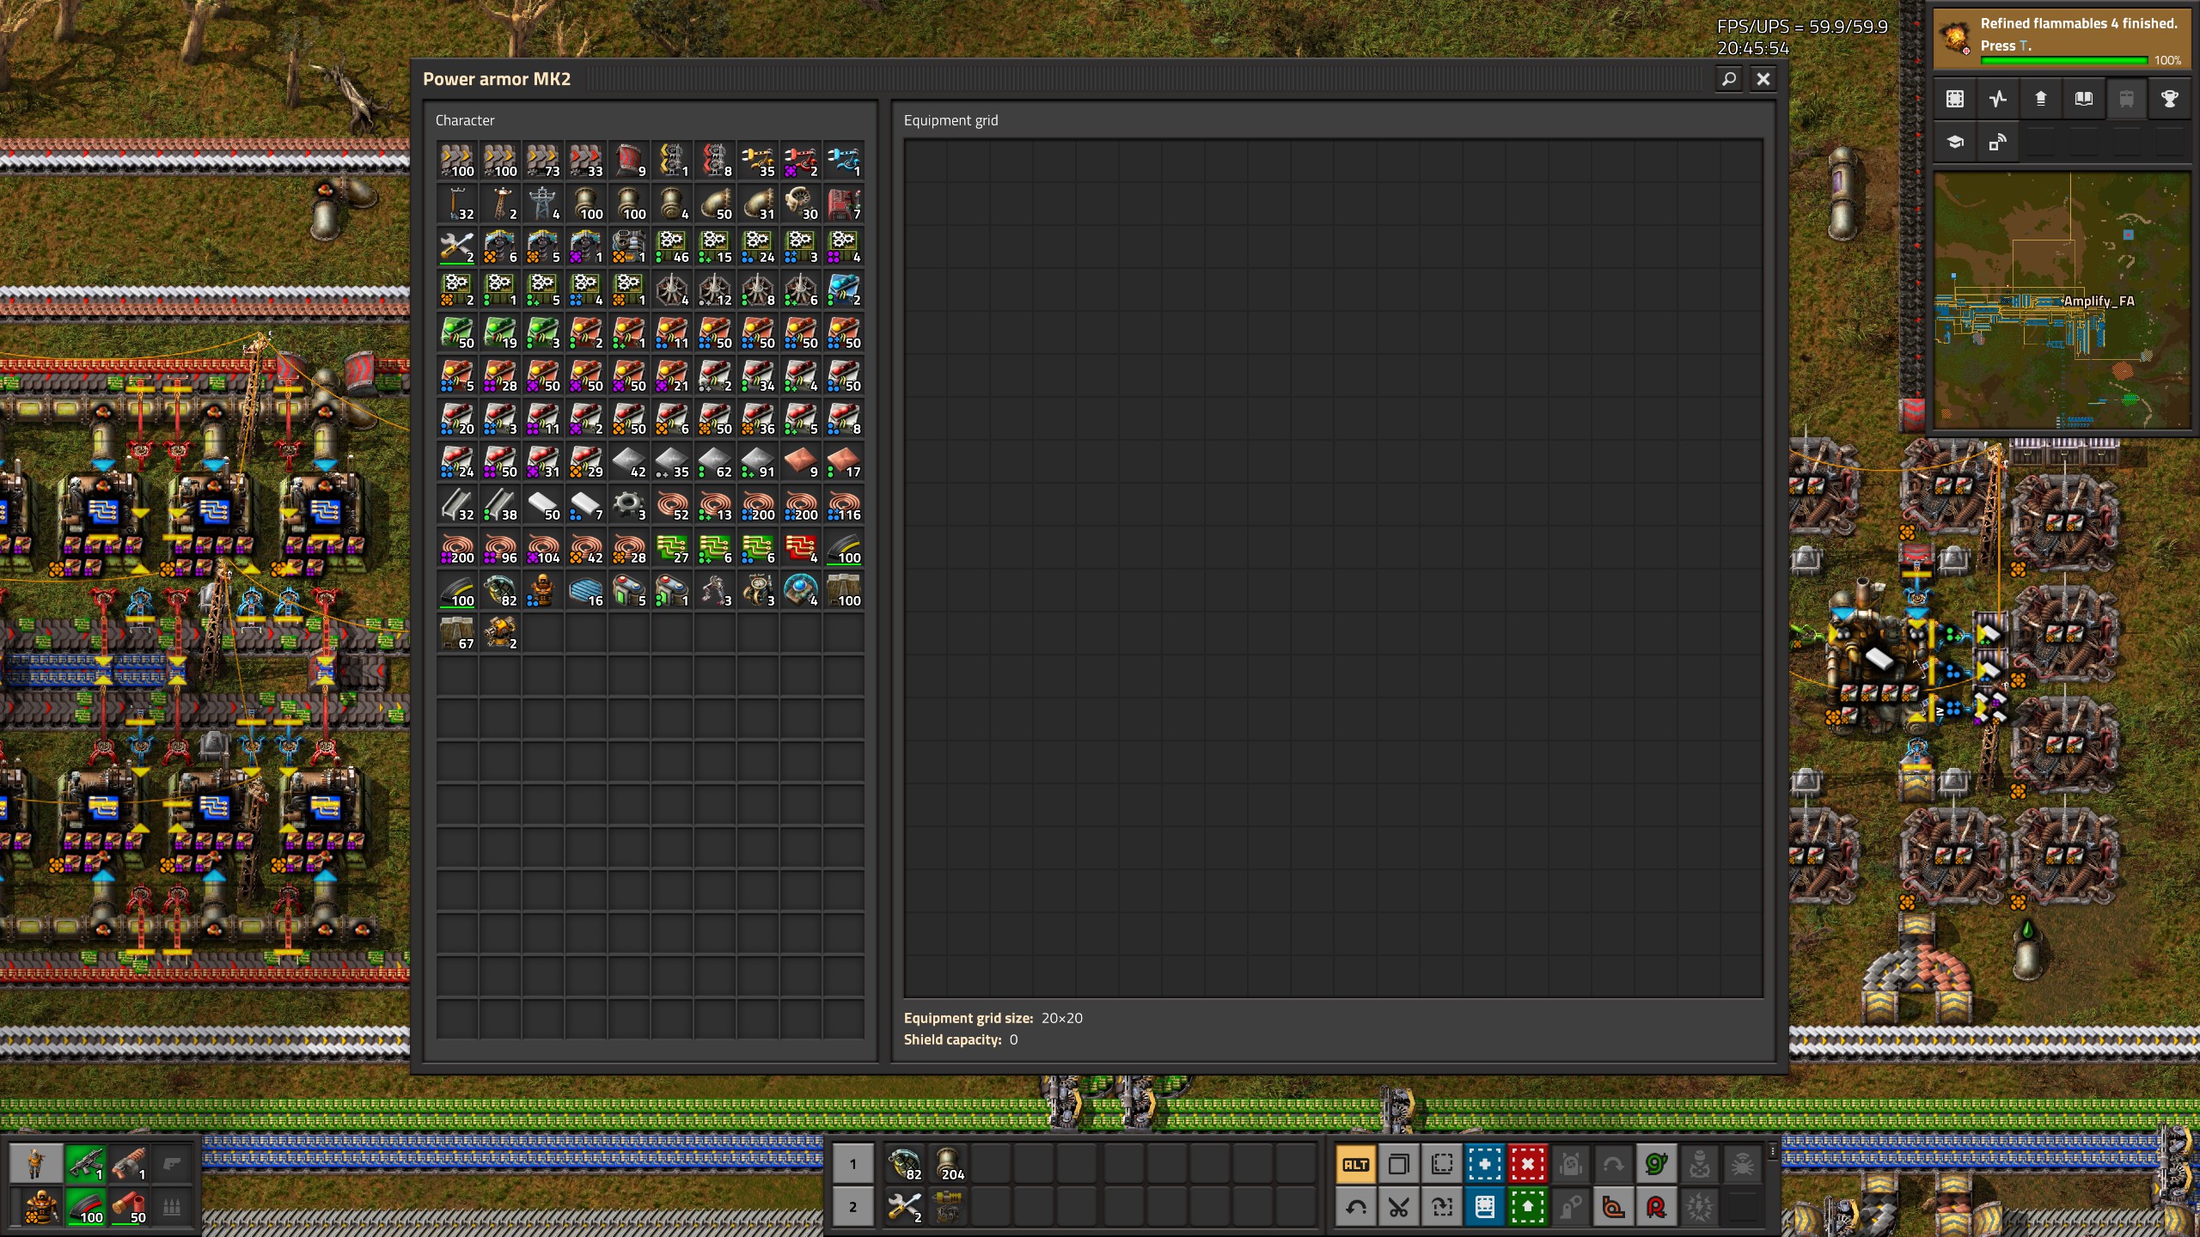Open the tips graduation cap icon
The width and height of the screenshot is (2200, 1237).
coord(1955,142)
